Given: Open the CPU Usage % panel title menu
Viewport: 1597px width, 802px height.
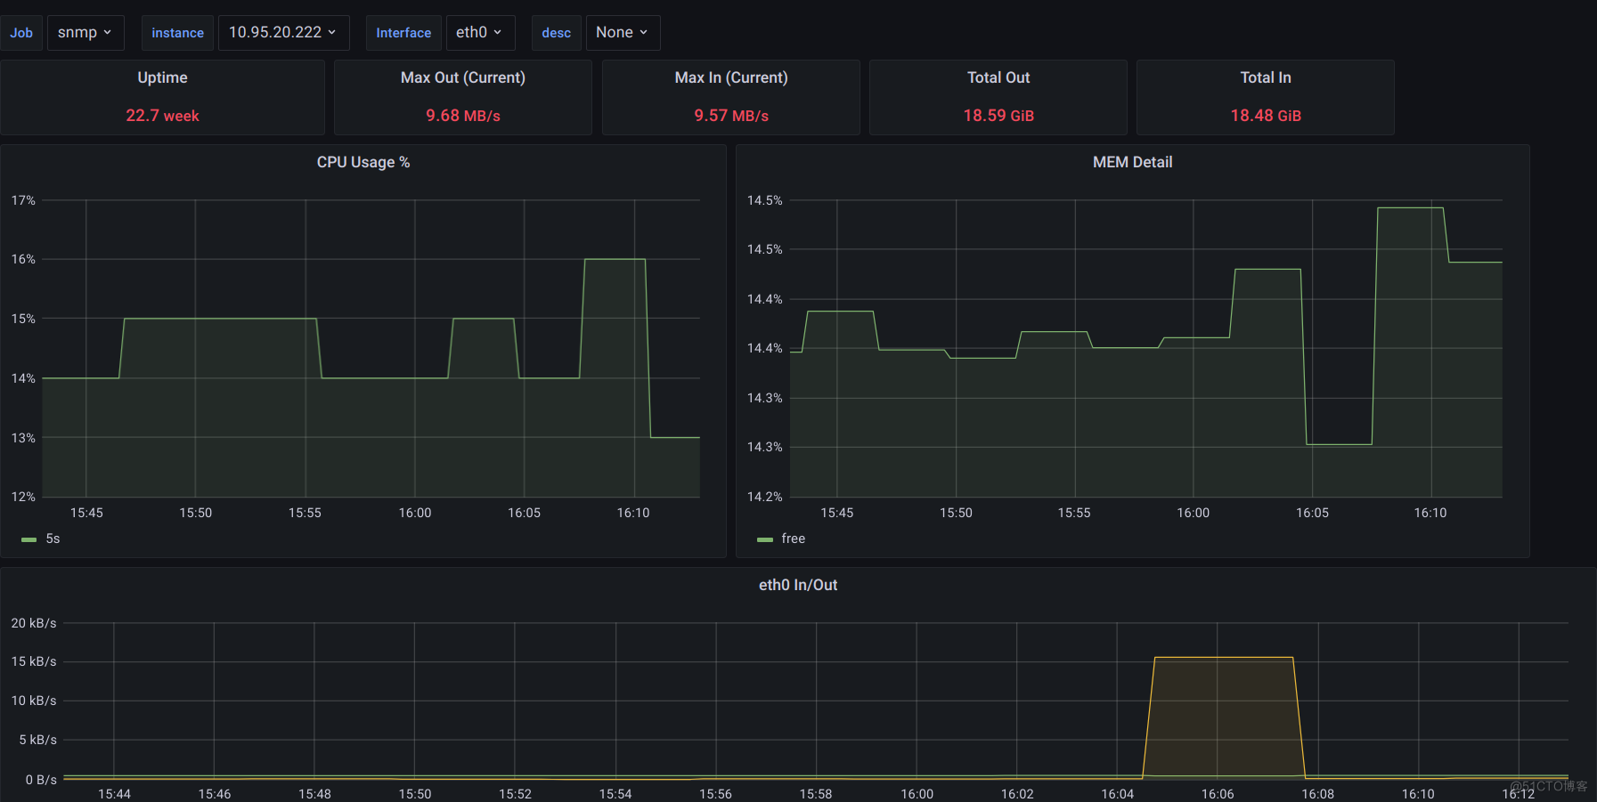Looking at the screenshot, I should 363,162.
